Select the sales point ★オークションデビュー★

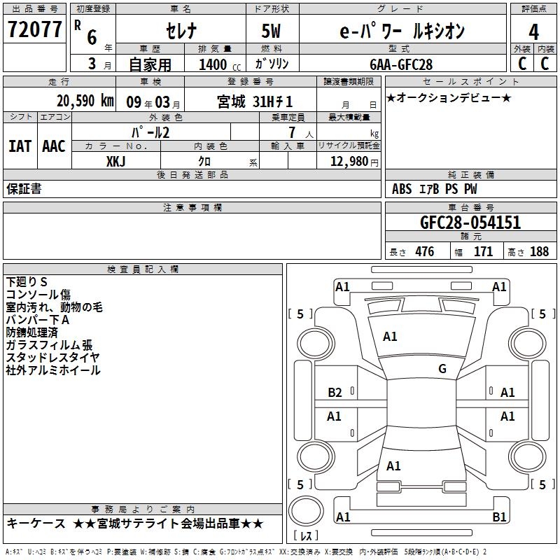tap(449, 97)
